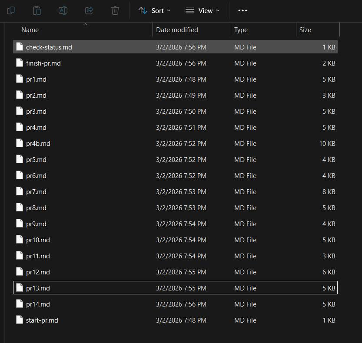Image resolution: width=362 pixels, height=343 pixels.
Task: Click the file icon beside pr7.md
Action: pyautogui.click(x=20, y=191)
